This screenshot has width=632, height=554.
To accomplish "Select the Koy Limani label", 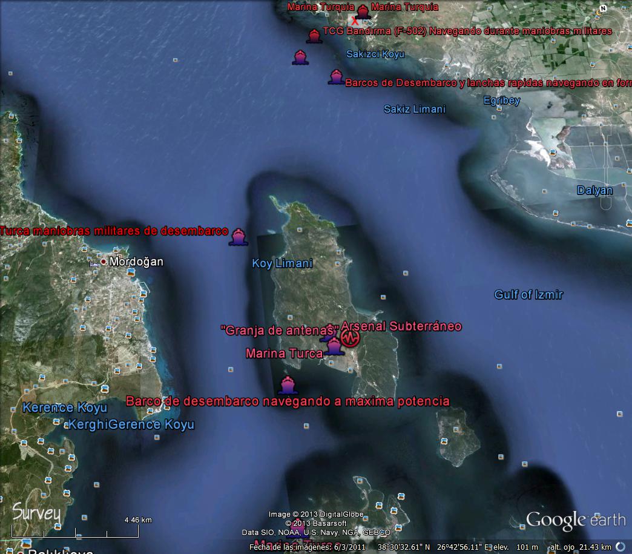I will [282, 263].
